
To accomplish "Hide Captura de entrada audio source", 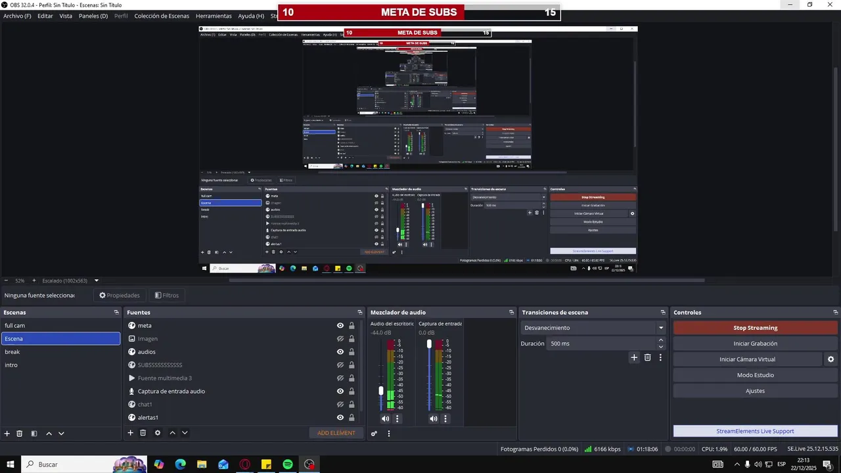I will [340, 391].
